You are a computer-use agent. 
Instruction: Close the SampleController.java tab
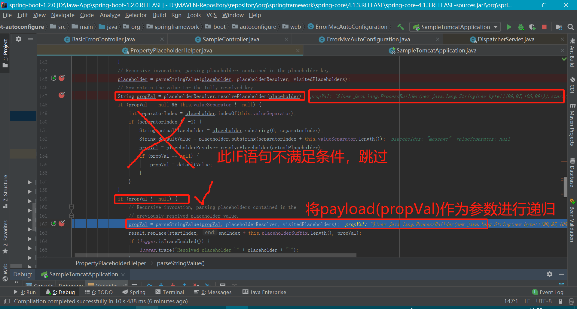pos(286,39)
